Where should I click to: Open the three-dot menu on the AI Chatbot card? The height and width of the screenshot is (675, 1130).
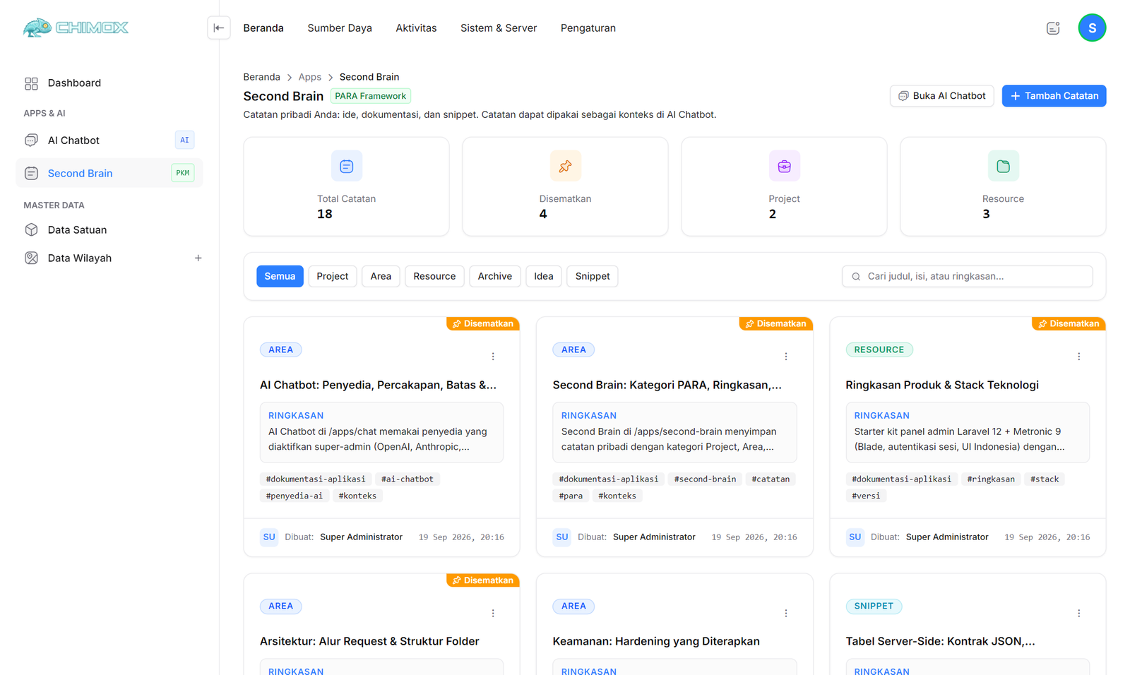[493, 357]
